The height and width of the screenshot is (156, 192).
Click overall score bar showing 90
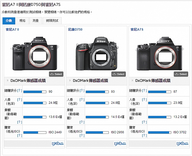(x=35, y=92)
